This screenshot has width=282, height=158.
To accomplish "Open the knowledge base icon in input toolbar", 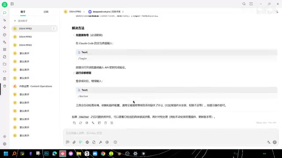I will coord(94,142).
